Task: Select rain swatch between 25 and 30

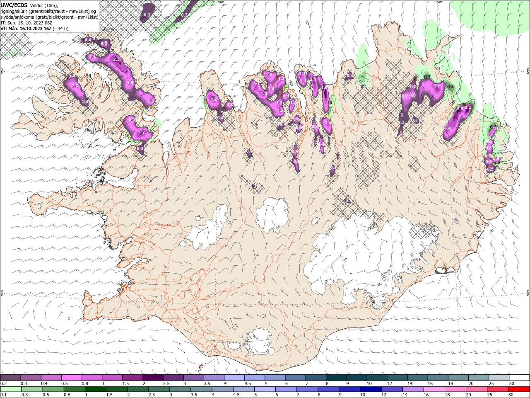Action: click(497, 389)
